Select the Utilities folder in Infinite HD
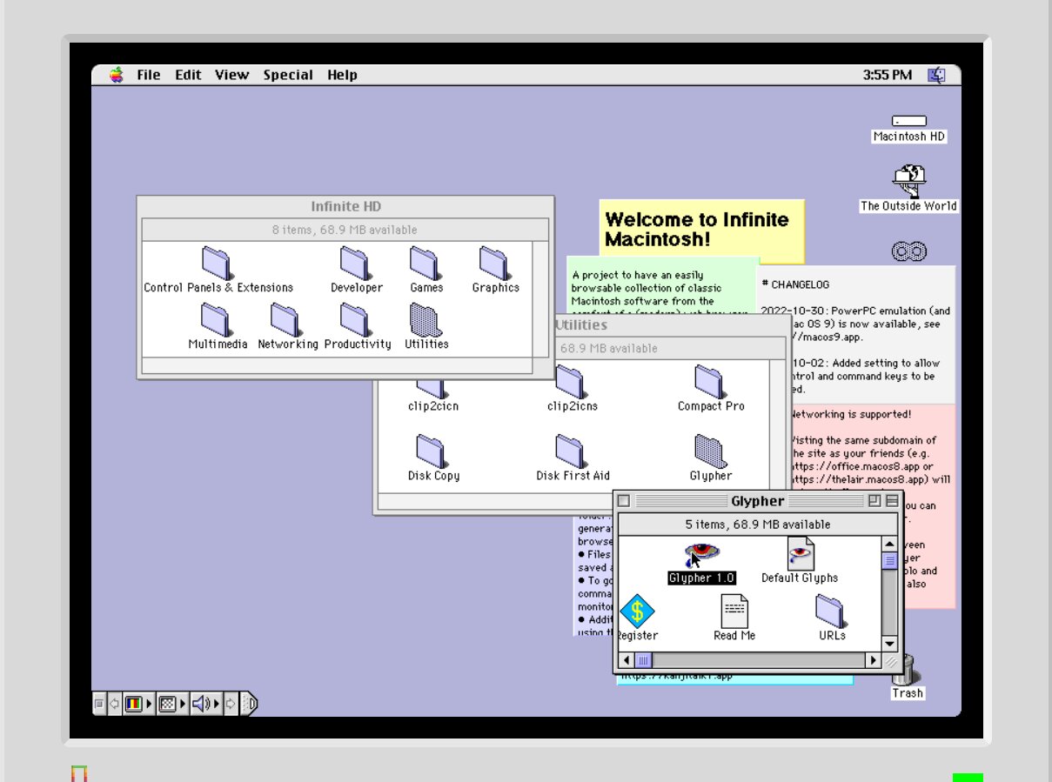 (x=426, y=319)
